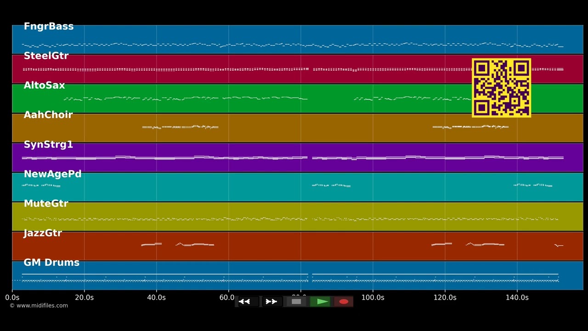
Task: Open the www.midifiles.com copyright link
Action: click(39, 305)
